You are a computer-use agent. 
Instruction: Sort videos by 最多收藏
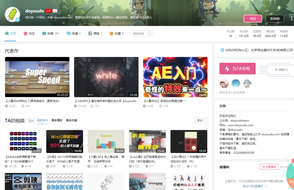(x=71, y=120)
